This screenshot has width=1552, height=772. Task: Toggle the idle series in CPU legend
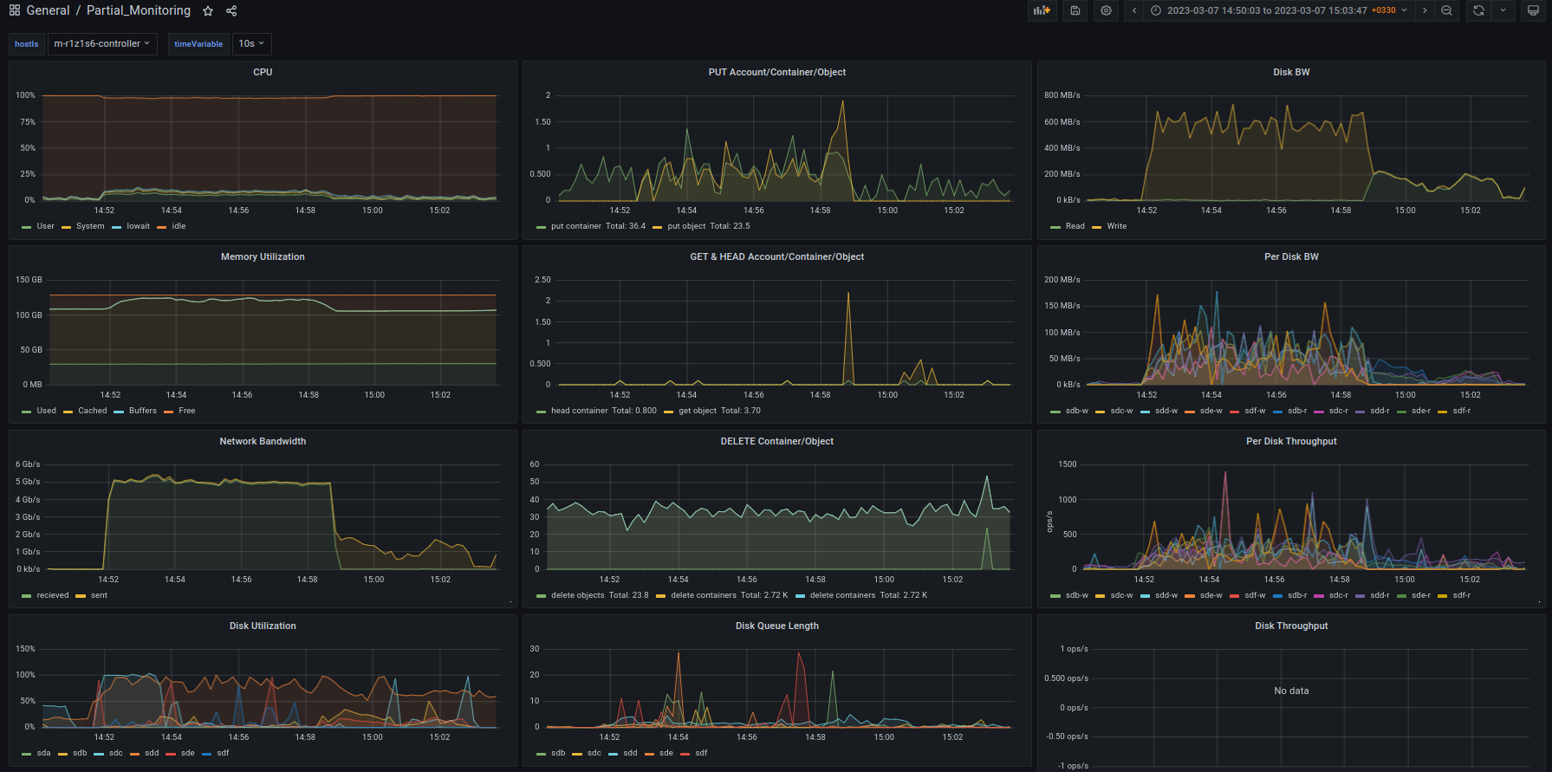point(179,226)
